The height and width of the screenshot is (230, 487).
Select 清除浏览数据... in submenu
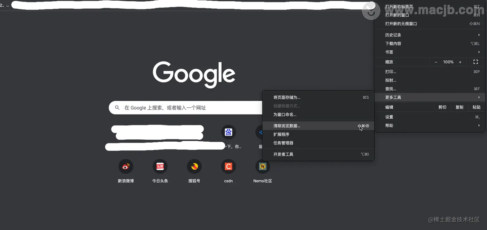[318, 126]
